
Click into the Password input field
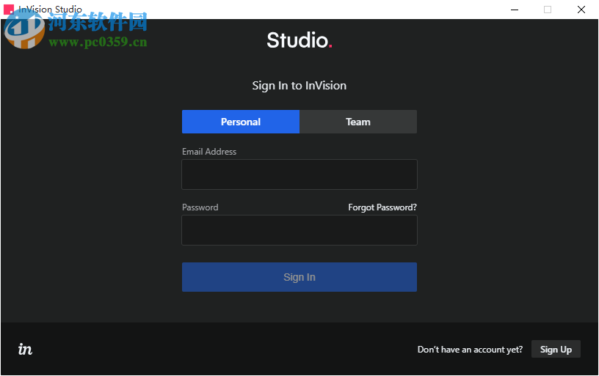299,230
